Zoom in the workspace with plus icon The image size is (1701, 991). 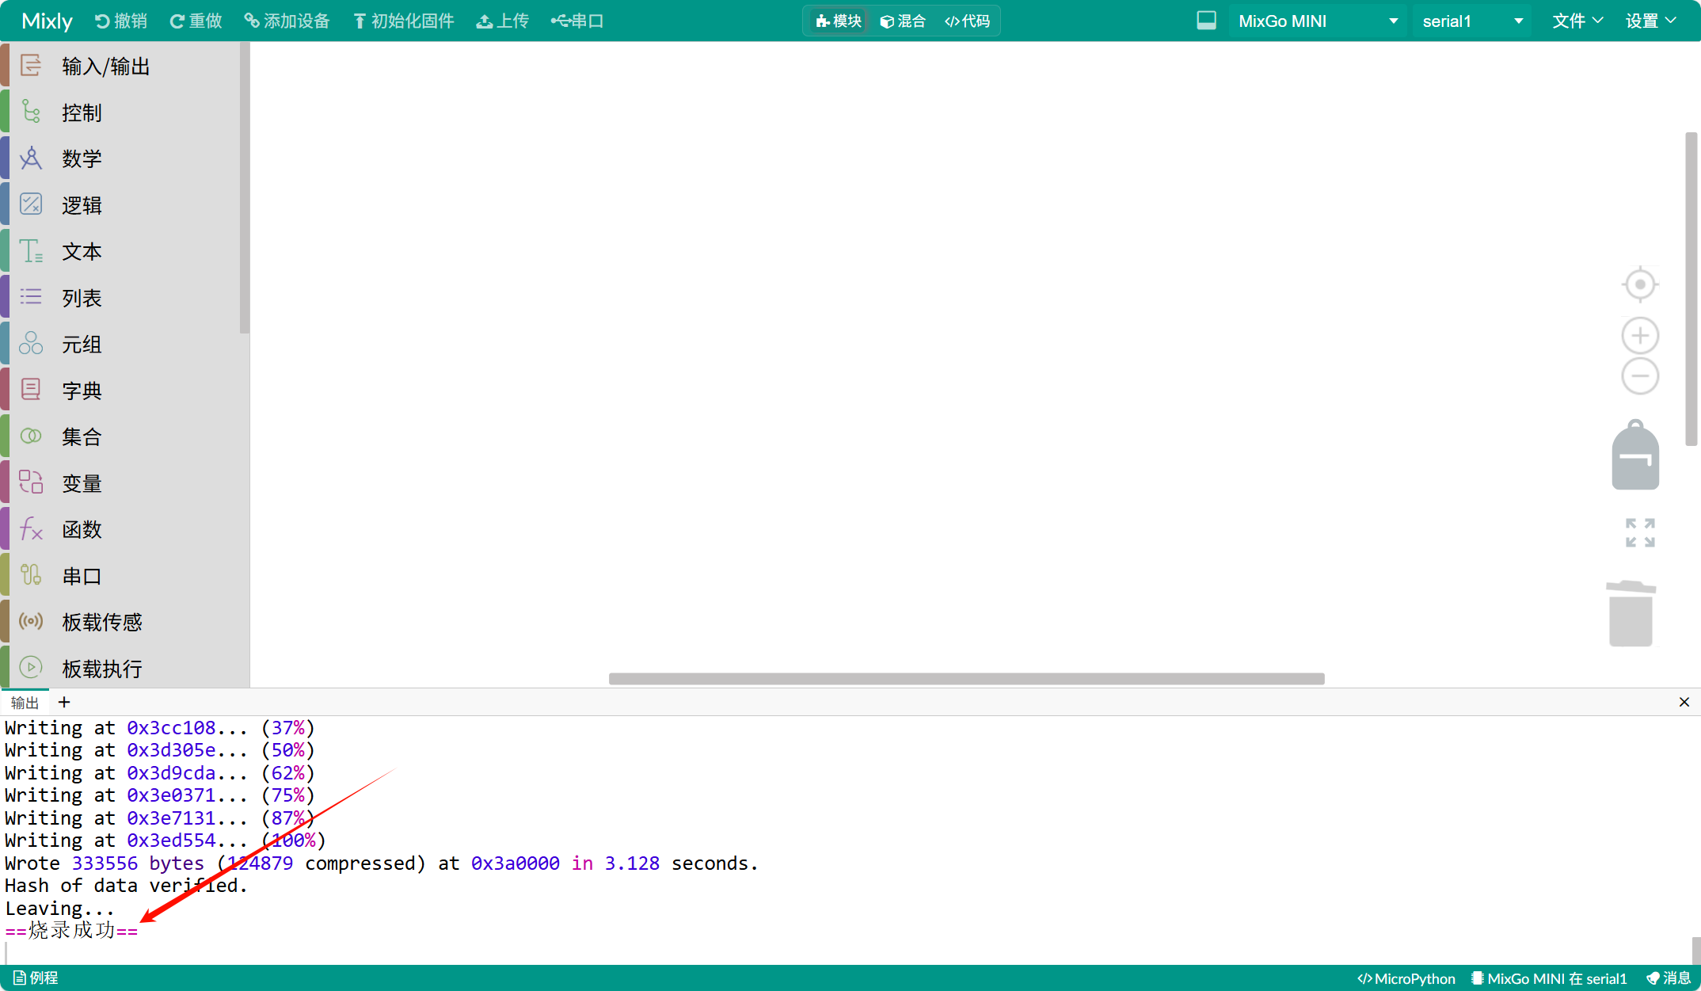(x=1640, y=336)
